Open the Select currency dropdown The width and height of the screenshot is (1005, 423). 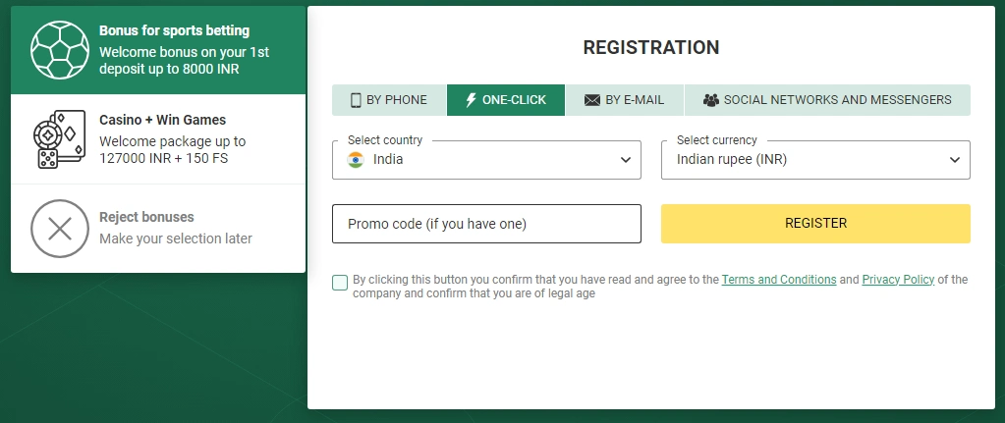[815, 159]
